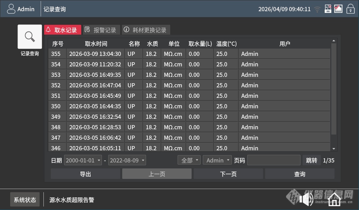Click the 0.00 volume cell in row 346

[199, 148]
